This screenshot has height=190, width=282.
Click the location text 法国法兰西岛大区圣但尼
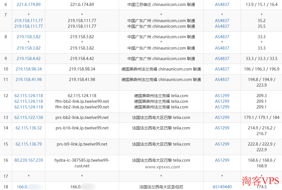click(161, 187)
